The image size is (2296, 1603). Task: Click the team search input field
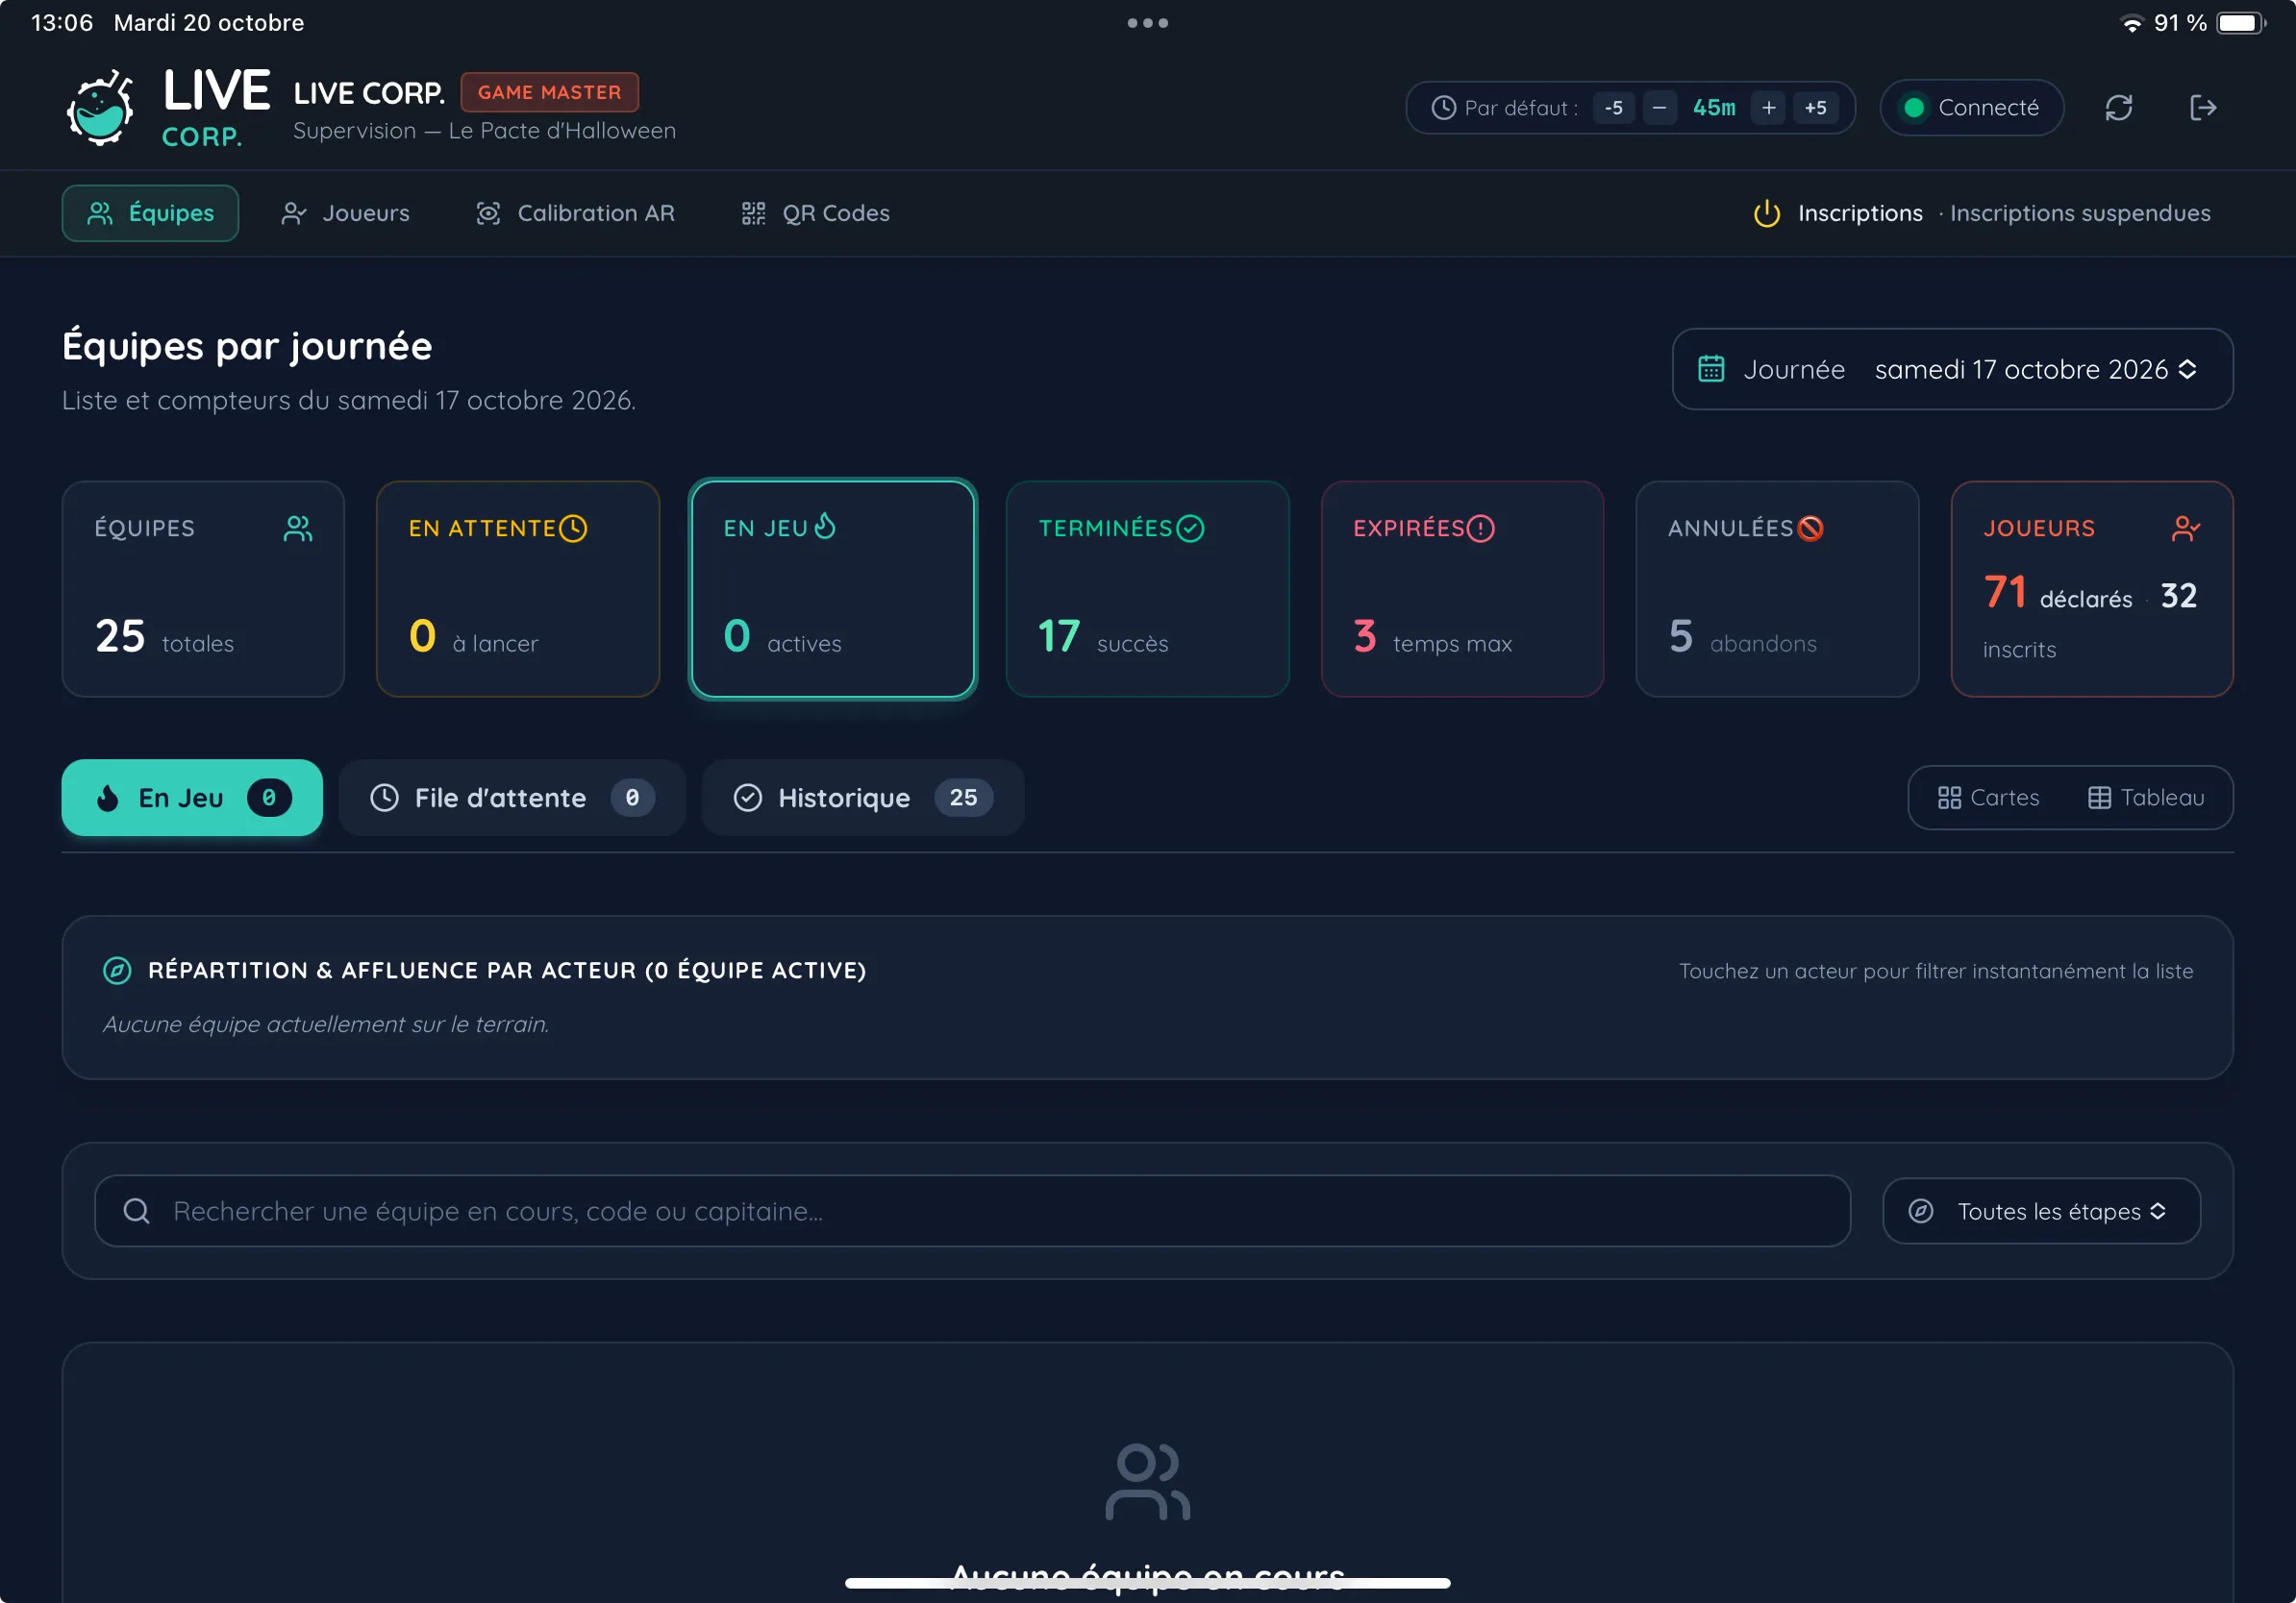(972, 1211)
